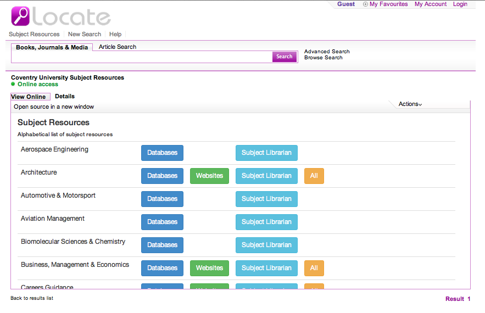Click the green Online access status text
485x313 pixels.
point(38,85)
